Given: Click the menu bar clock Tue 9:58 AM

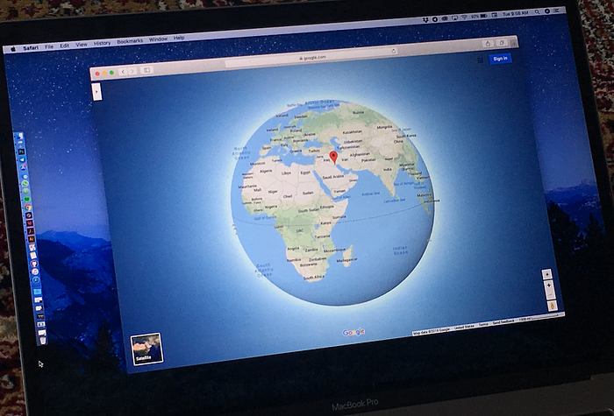Looking at the screenshot, I should 516,14.
